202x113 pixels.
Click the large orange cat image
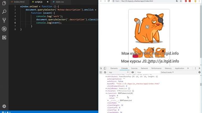tap(149, 28)
